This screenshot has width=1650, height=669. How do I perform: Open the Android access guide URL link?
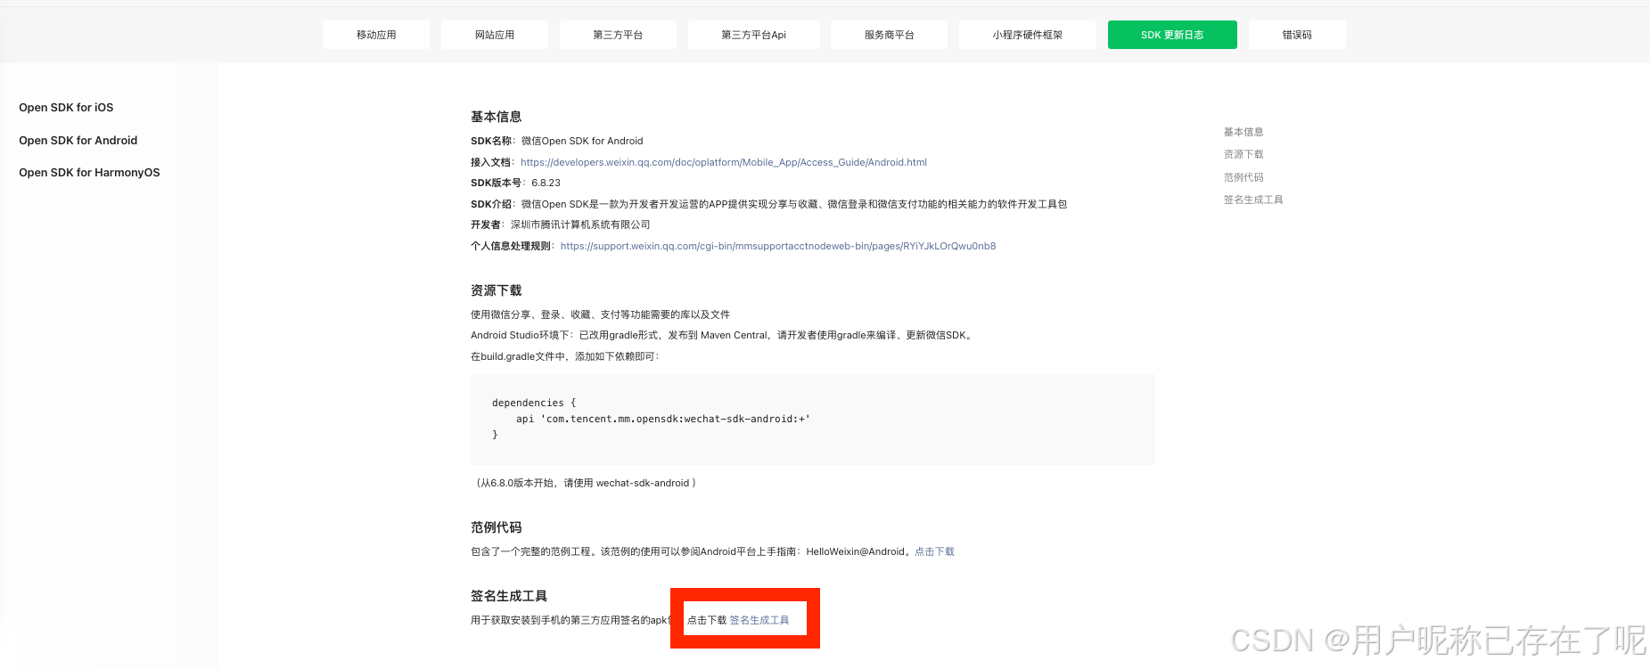(724, 162)
